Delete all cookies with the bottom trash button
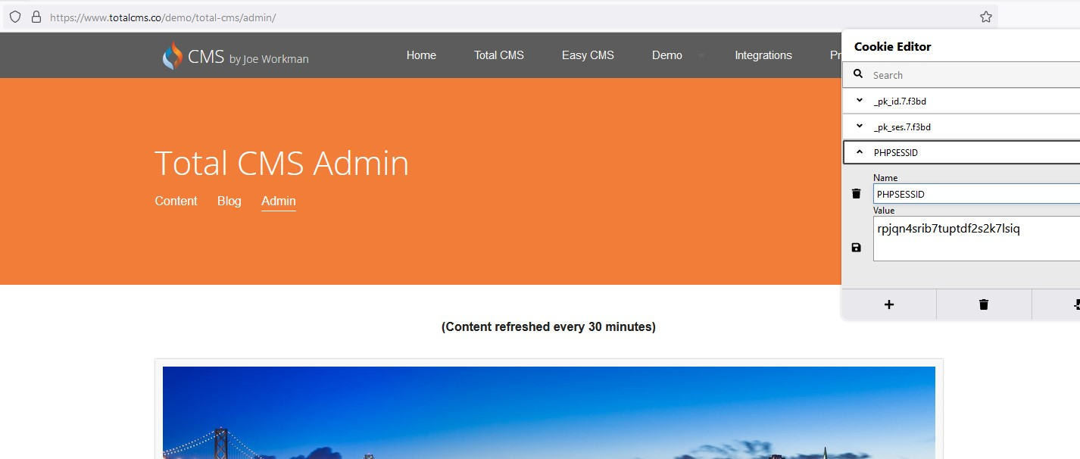 984,304
